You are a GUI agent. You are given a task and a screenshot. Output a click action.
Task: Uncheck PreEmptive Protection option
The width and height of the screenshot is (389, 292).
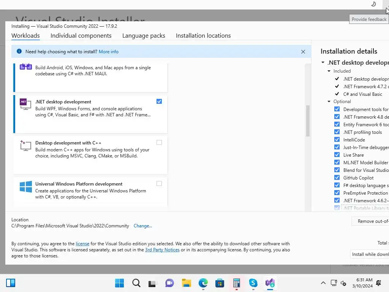(x=337, y=193)
